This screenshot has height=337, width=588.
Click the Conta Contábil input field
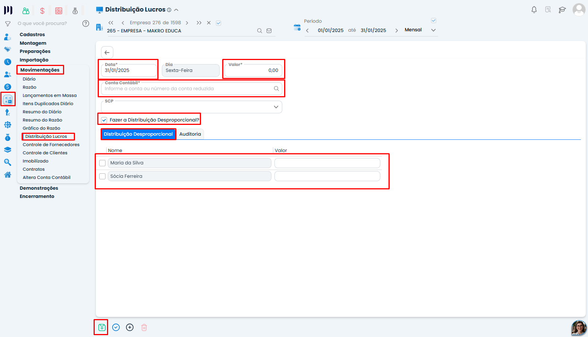pos(191,89)
